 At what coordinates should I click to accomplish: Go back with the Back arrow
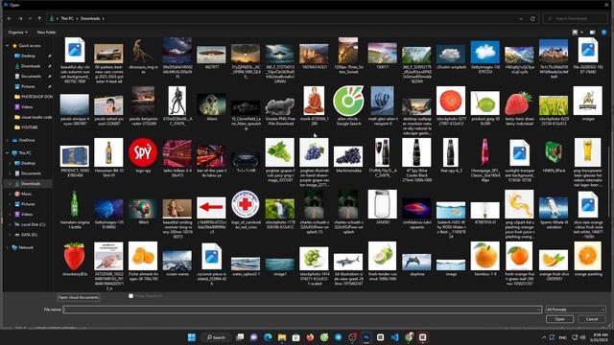[x=10, y=18]
